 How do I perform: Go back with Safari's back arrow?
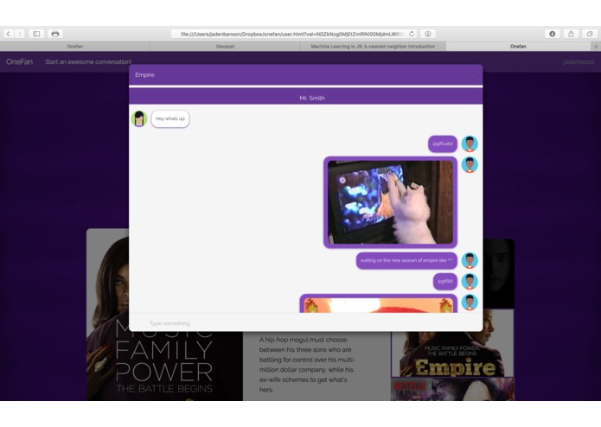(x=9, y=34)
